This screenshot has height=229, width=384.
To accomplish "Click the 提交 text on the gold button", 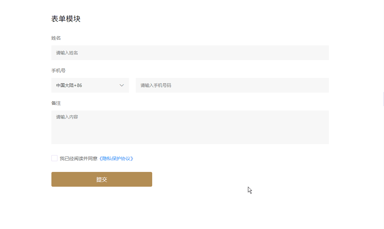I will click(x=102, y=179).
